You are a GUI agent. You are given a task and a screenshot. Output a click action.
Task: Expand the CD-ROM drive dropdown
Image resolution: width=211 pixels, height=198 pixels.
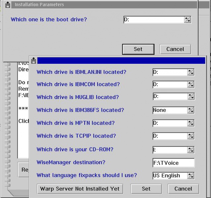coord(191,150)
